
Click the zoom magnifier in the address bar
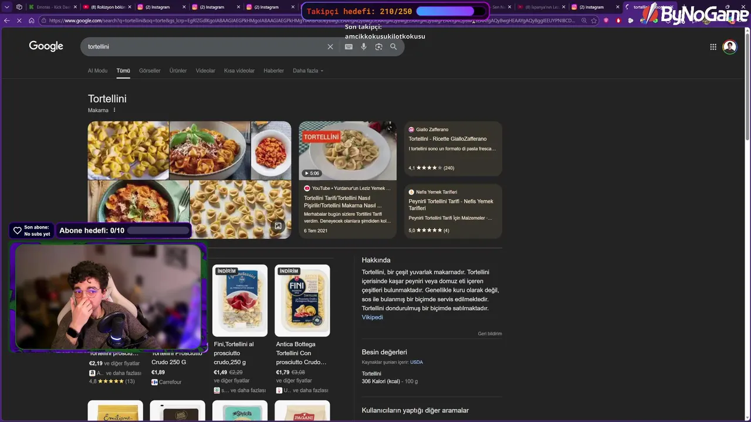tap(584, 21)
